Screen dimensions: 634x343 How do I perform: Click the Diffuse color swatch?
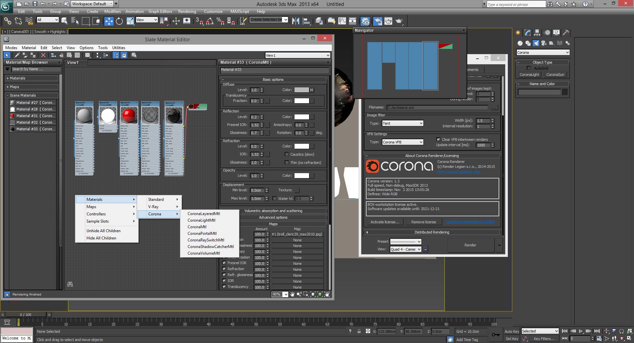(x=301, y=90)
